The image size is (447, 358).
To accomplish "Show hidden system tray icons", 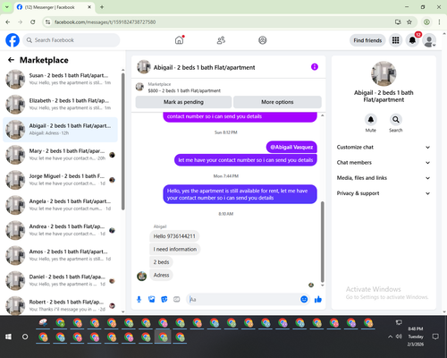I will point(390,337).
